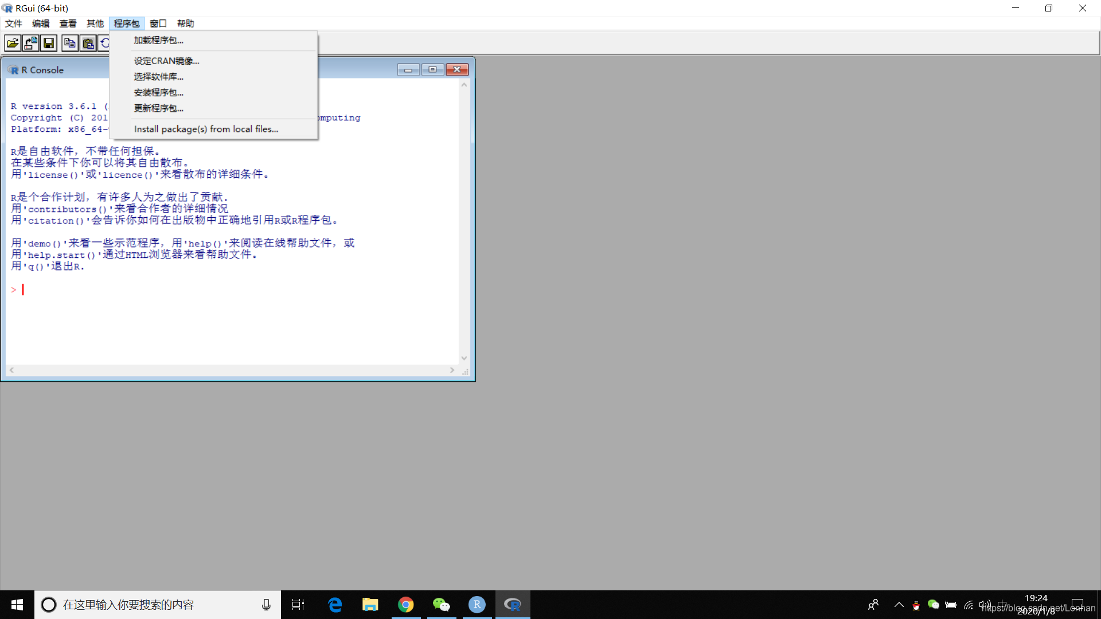Open Google Chrome from the taskbar
This screenshot has height=619, width=1101.
405,605
